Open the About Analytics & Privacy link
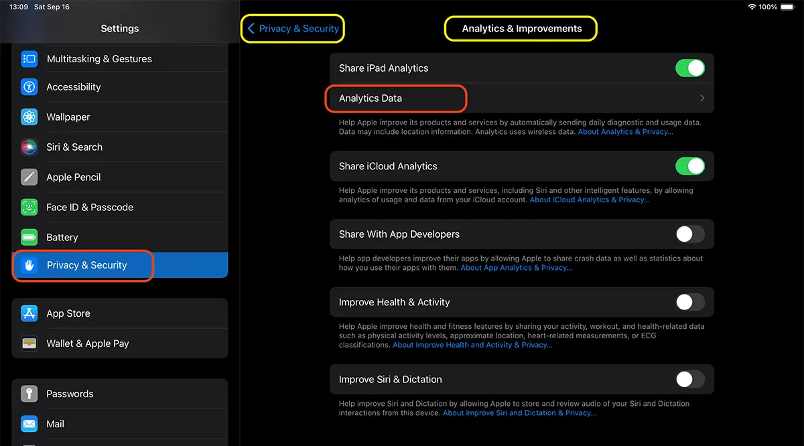 tap(624, 131)
